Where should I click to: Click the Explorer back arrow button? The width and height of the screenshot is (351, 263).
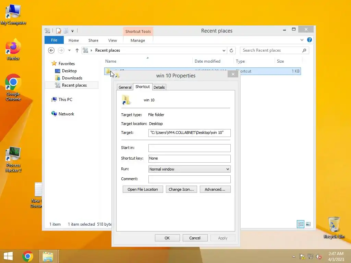(x=51, y=50)
